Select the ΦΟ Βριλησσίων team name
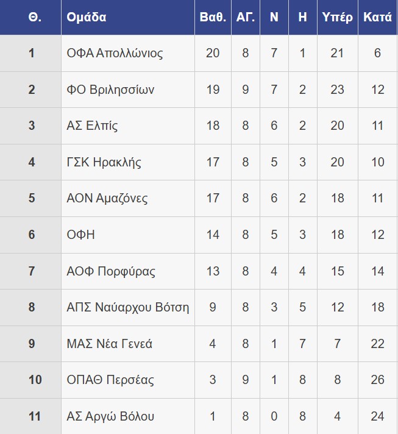 tap(110, 90)
